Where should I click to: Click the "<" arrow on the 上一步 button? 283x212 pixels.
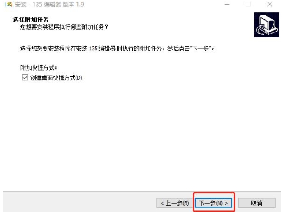162,203
